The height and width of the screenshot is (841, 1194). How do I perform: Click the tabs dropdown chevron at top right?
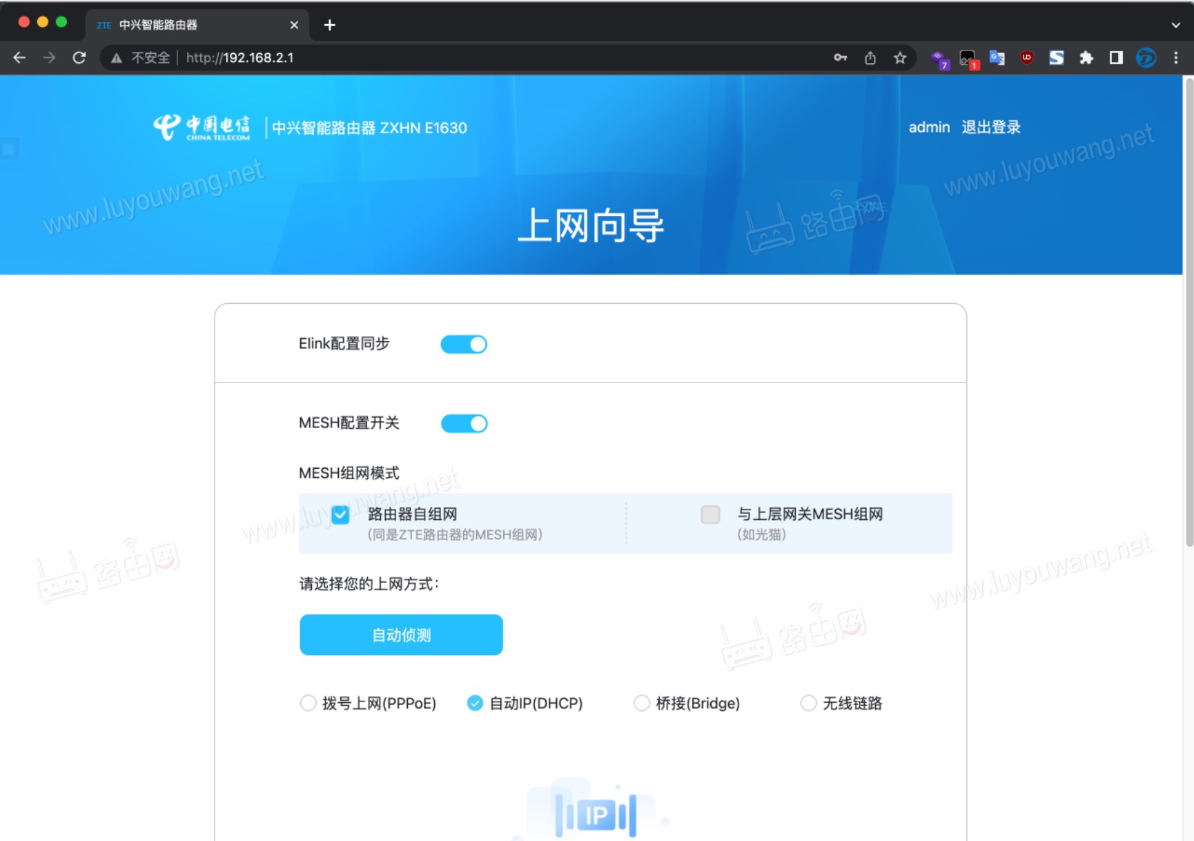[x=1175, y=25]
